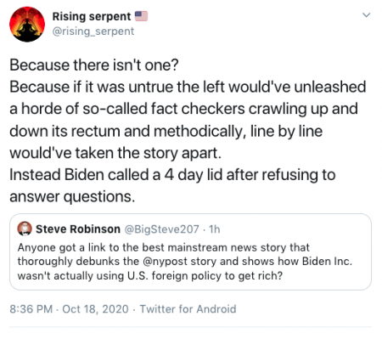Open the 8:36 PM tweet timestamp
The image size is (382, 339).
click(31, 309)
